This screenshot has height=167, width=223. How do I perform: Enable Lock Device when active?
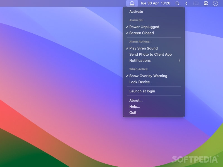tap(140, 82)
